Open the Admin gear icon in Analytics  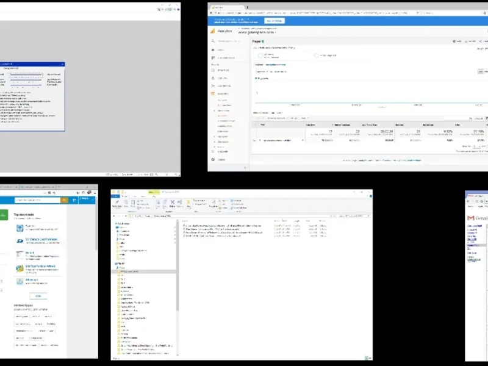tap(213, 159)
